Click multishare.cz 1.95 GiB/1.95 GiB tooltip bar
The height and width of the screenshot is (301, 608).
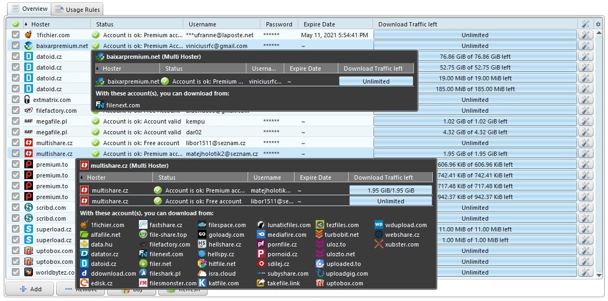tap(390, 190)
